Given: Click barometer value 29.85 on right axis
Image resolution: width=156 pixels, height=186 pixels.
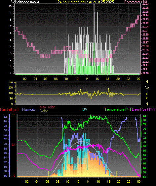Looking at the screenshot, I should pyautogui.click(x=145, y=50).
